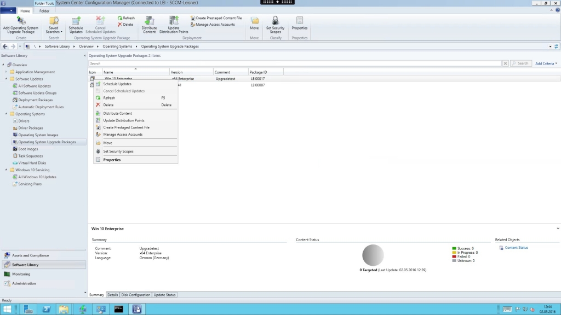Open PowerShell from the taskbar
561x315 pixels.
47,310
